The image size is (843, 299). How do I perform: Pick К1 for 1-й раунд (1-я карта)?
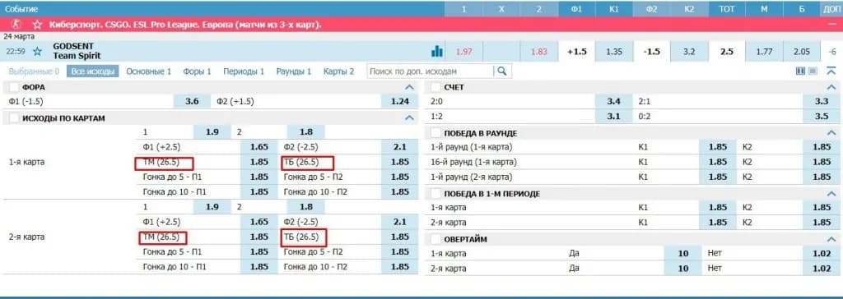pyautogui.click(x=717, y=147)
